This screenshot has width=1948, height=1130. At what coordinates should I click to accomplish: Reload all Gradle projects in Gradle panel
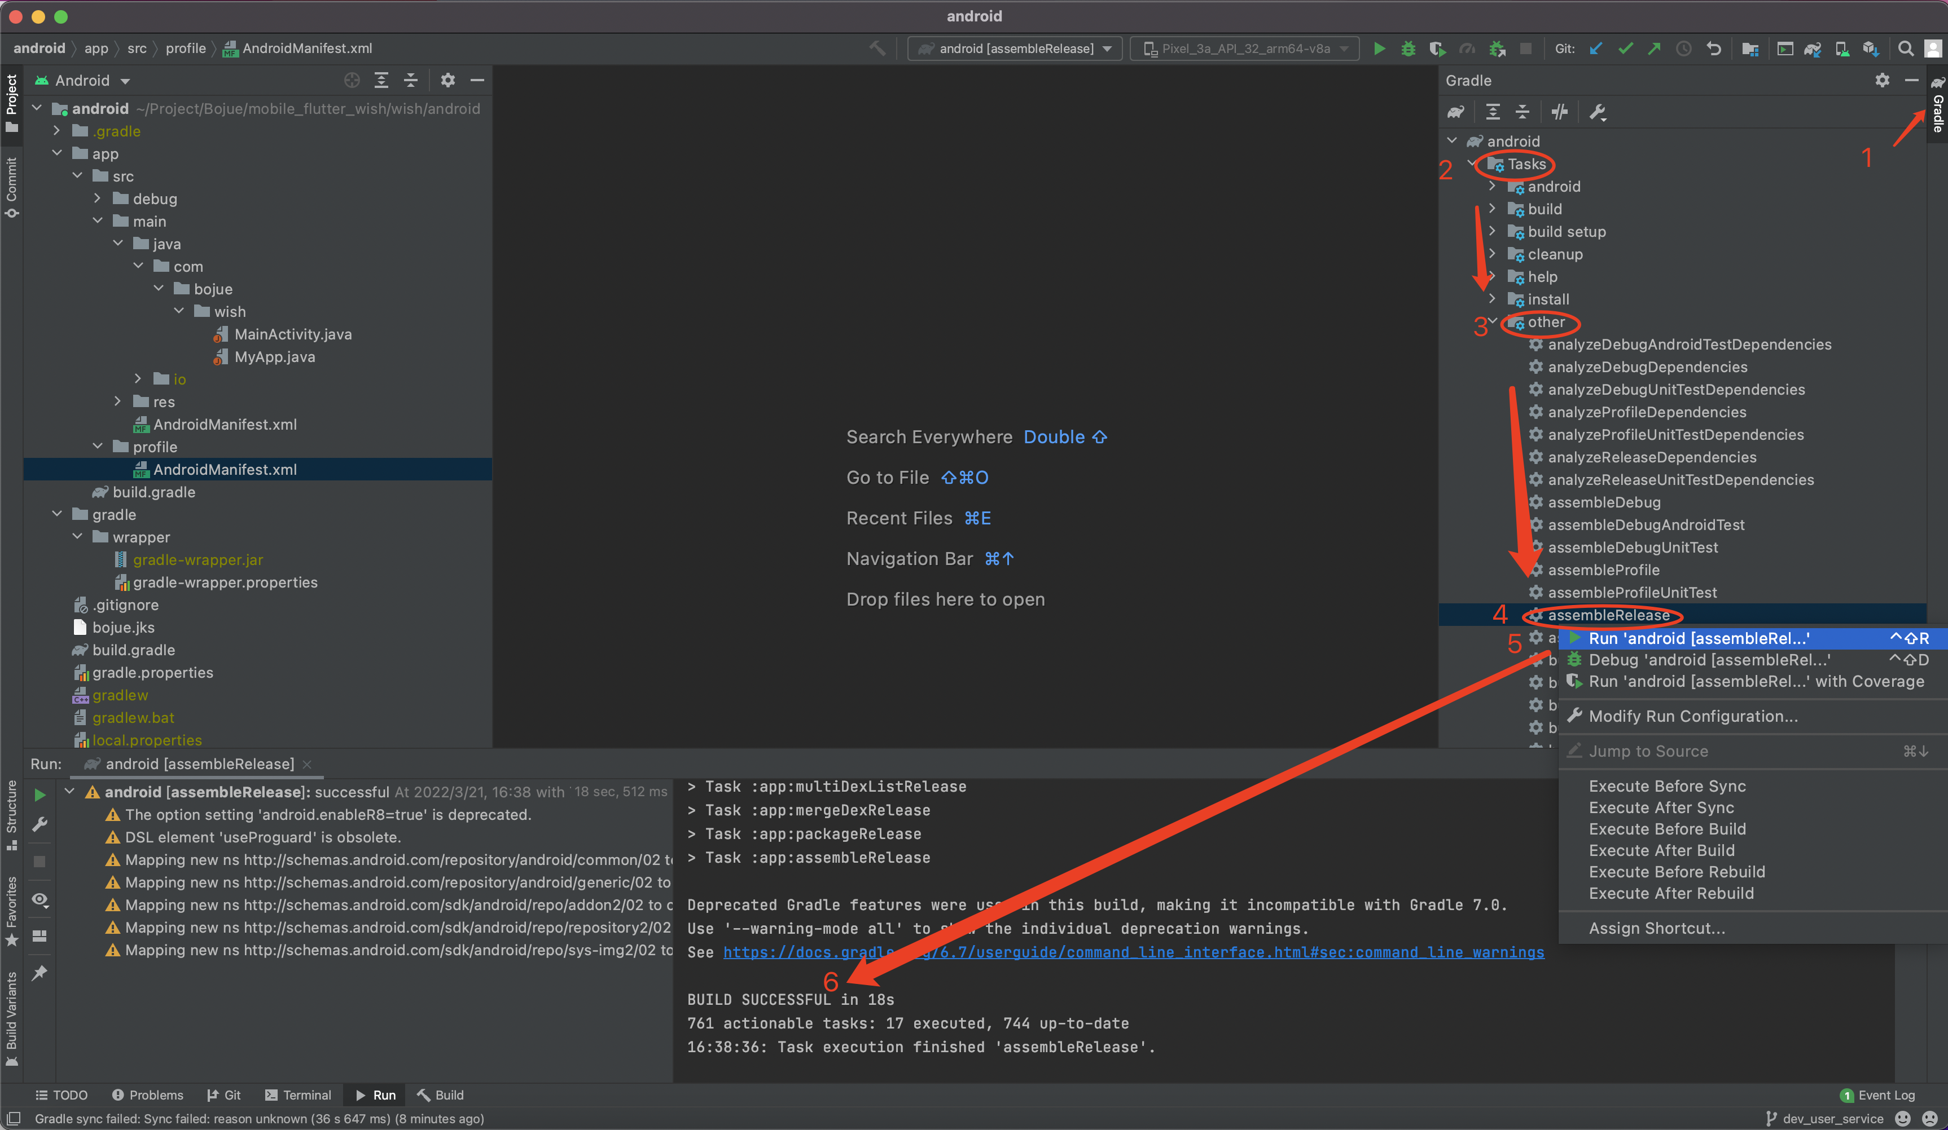pyautogui.click(x=1455, y=112)
